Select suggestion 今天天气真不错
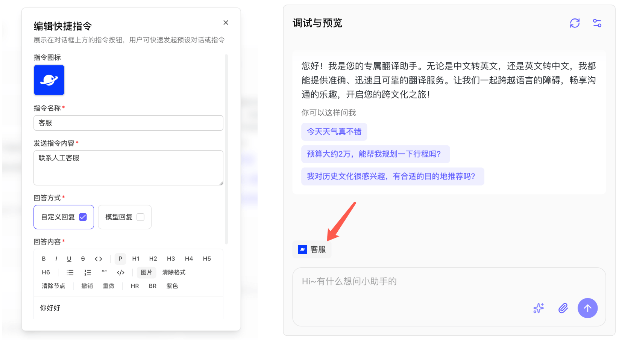The width and height of the screenshot is (625, 344). point(334,132)
